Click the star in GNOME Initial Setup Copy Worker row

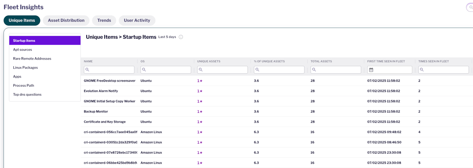coord(201,101)
